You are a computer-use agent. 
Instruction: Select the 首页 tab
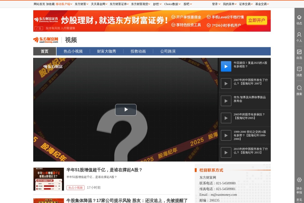[45, 51]
